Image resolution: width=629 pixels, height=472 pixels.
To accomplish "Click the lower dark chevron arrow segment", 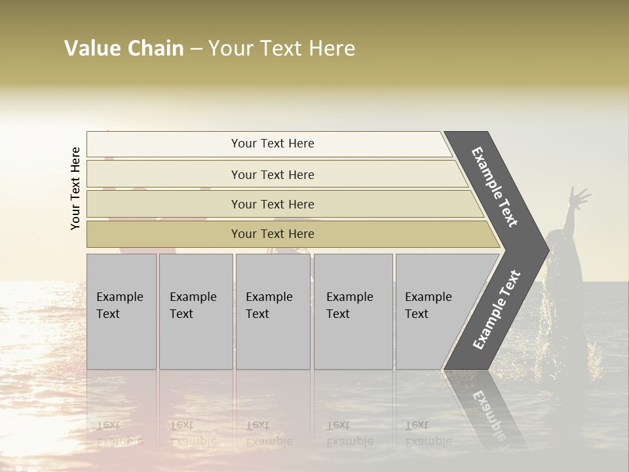I will pos(496,311).
